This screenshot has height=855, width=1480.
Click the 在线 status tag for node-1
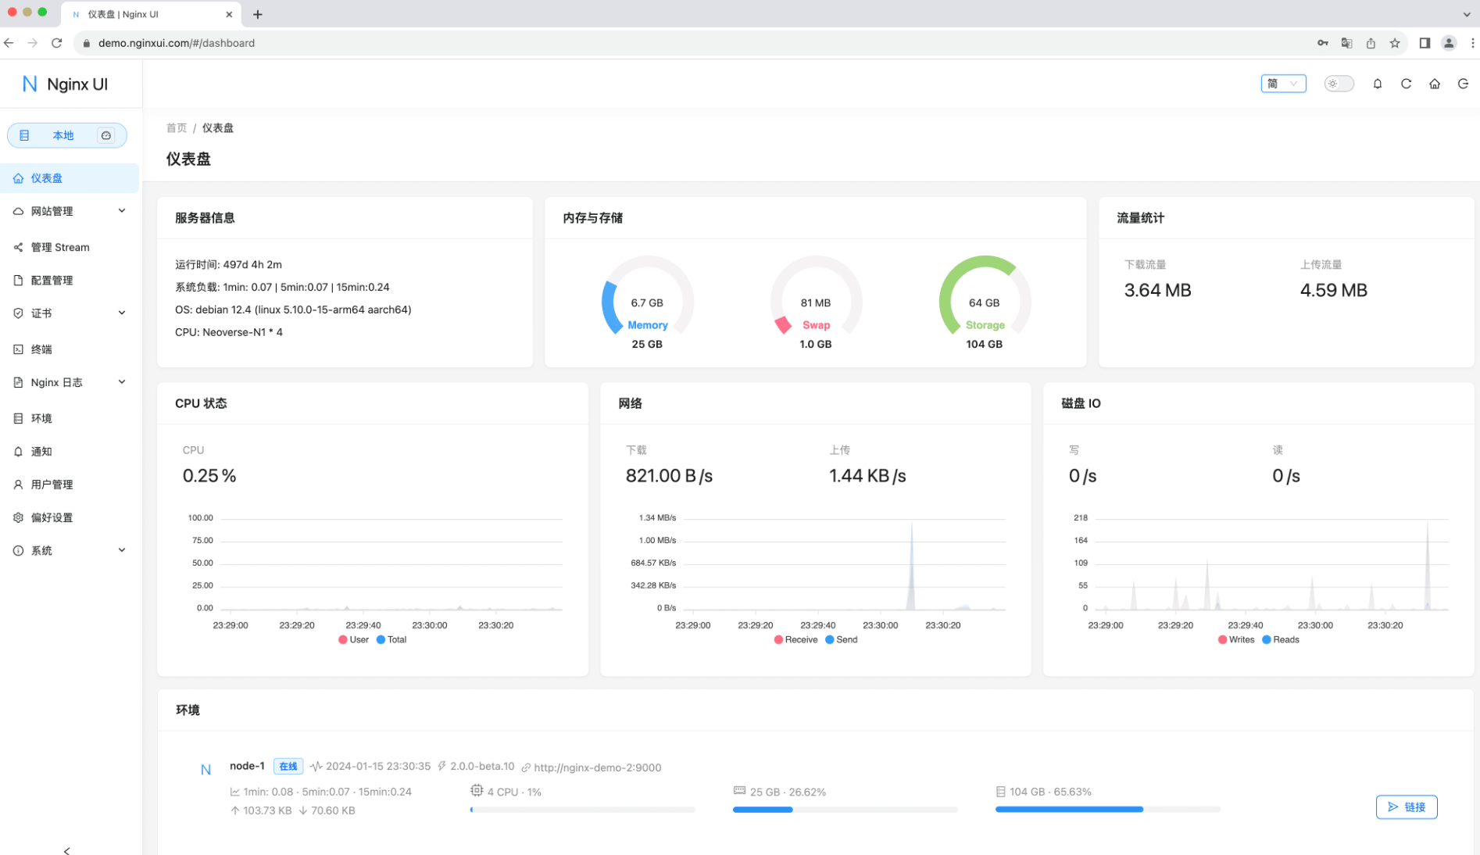(288, 767)
